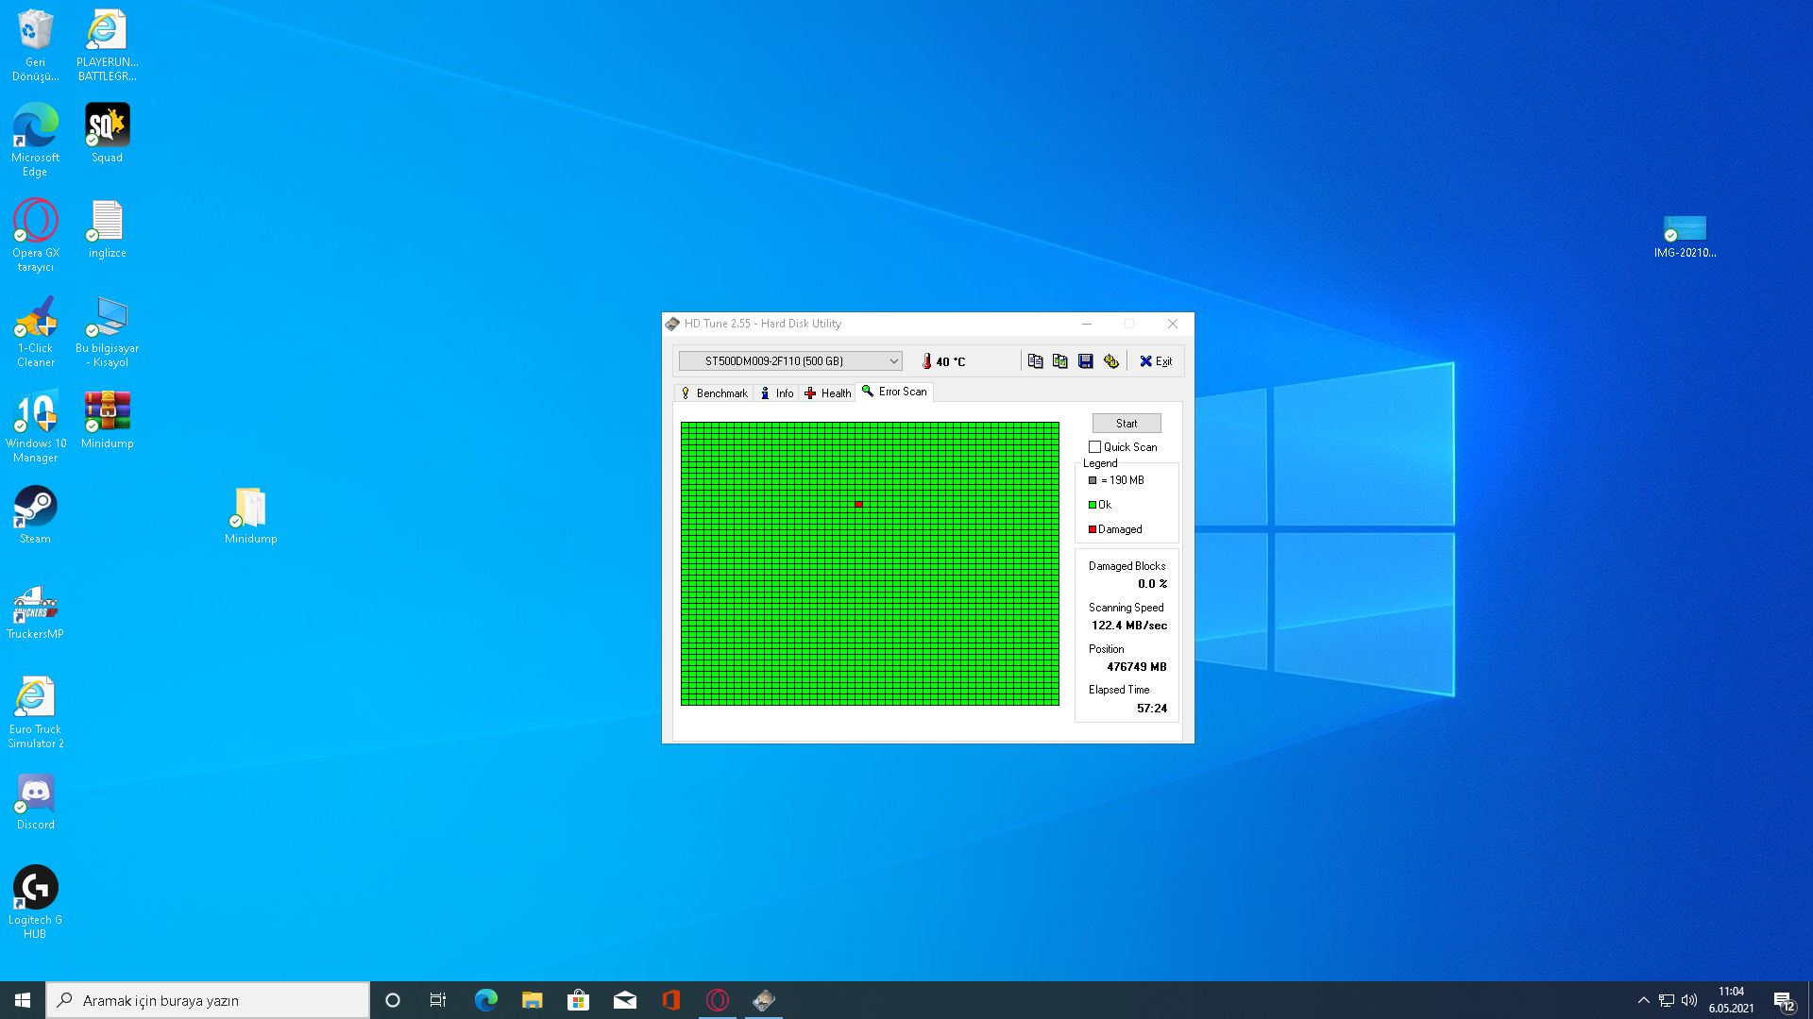
Task: Click the copy text to clipboard icon
Action: pos(1035,361)
